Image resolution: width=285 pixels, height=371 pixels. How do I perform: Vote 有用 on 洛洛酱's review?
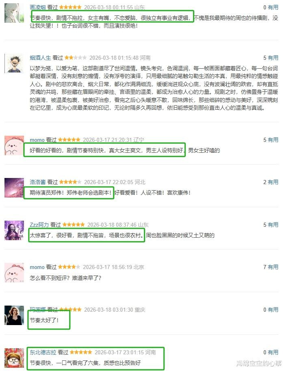pyautogui.click(x=273, y=182)
